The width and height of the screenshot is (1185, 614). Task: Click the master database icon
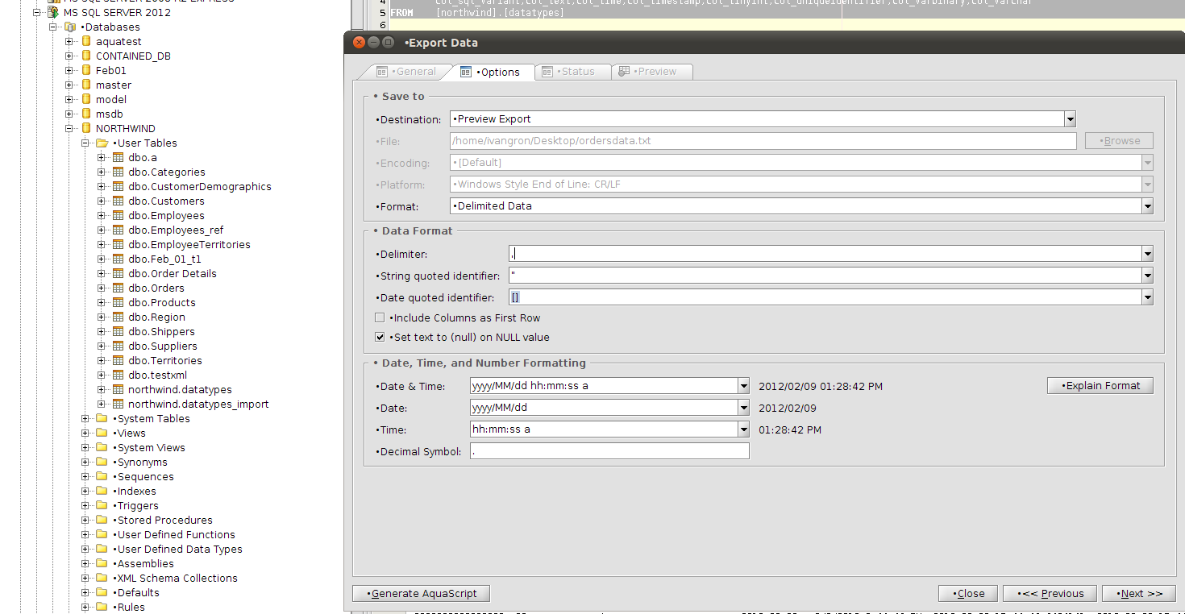point(86,85)
